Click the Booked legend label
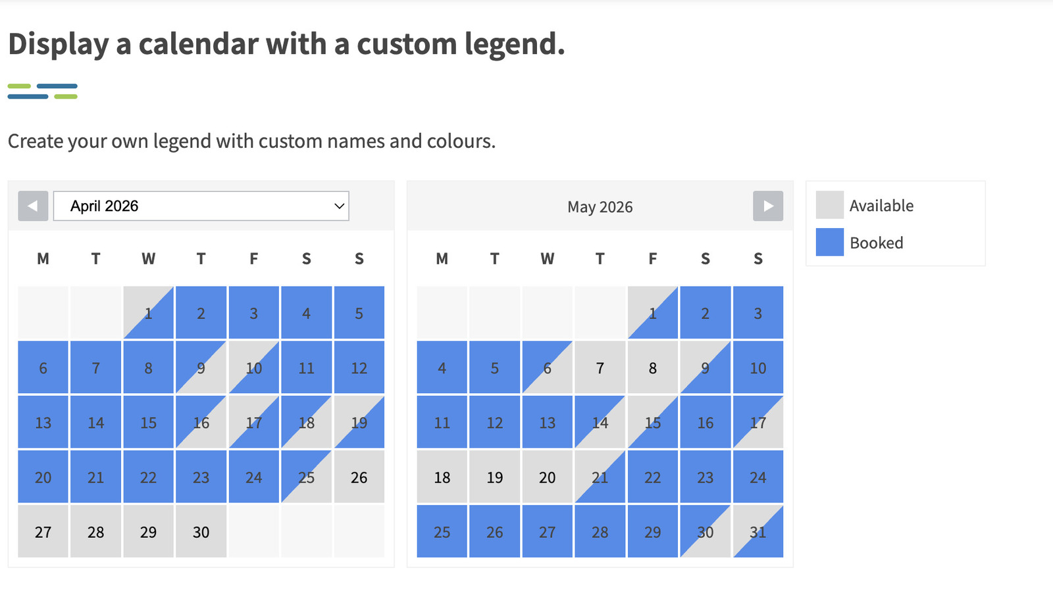This screenshot has width=1053, height=597. 877,243
